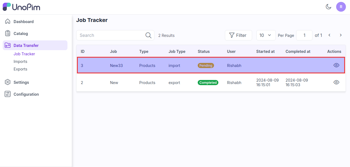Image resolution: width=350 pixels, height=167 pixels.
Task: Open Dashboard from the sidebar
Action: click(23, 22)
